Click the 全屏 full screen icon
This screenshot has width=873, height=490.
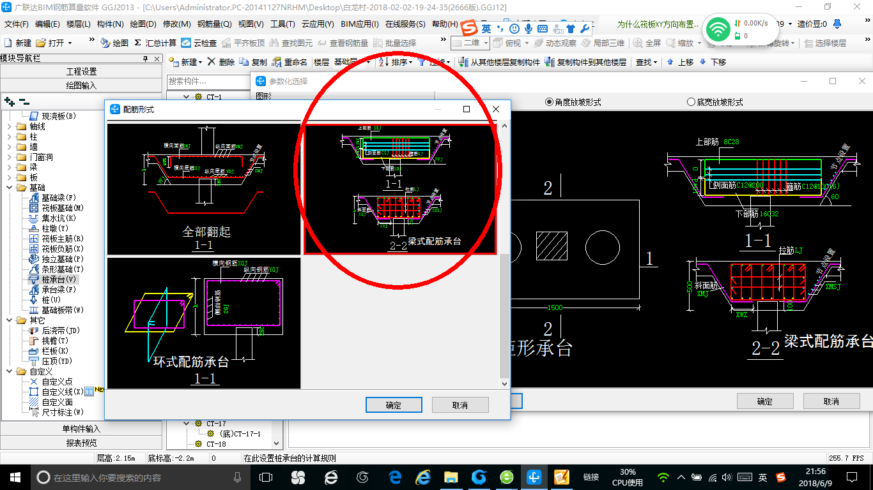(x=638, y=43)
